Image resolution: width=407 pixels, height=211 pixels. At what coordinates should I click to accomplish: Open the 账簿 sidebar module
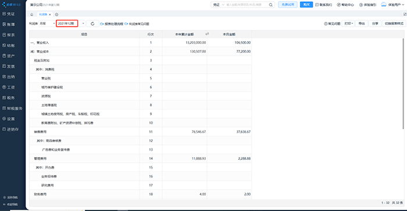(9, 24)
